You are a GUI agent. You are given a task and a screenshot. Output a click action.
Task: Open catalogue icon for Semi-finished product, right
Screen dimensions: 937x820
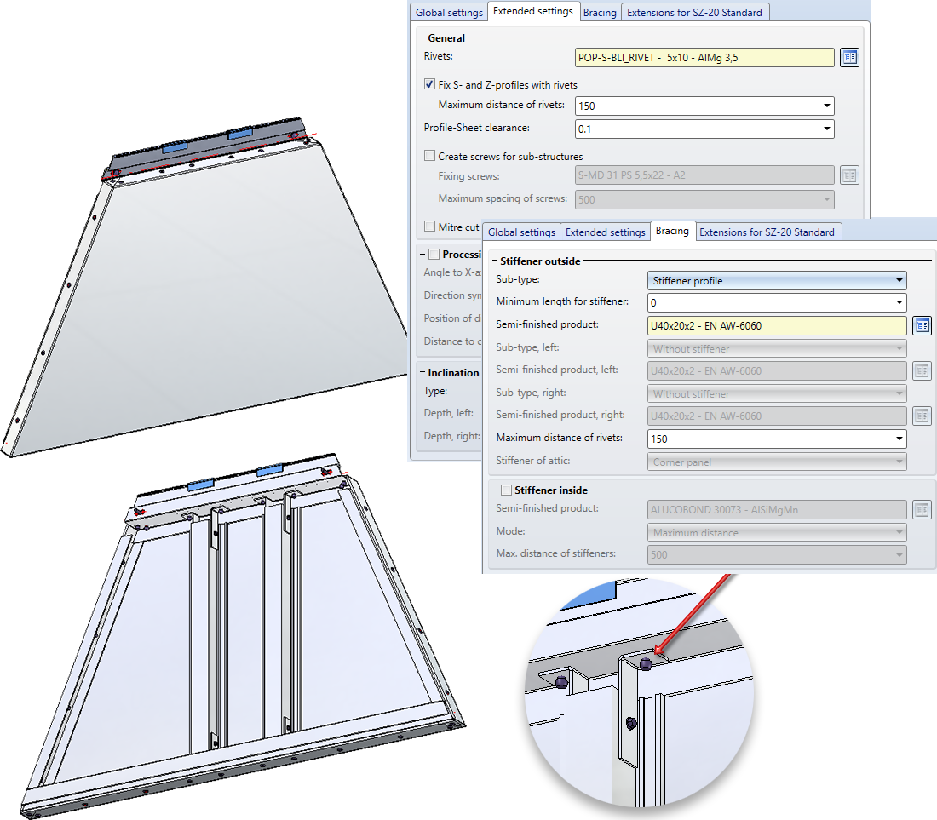click(922, 416)
